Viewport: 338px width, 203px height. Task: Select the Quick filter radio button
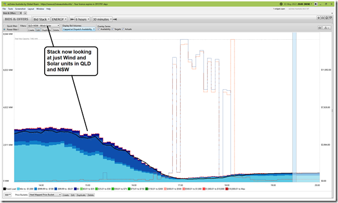tap(4, 26)
